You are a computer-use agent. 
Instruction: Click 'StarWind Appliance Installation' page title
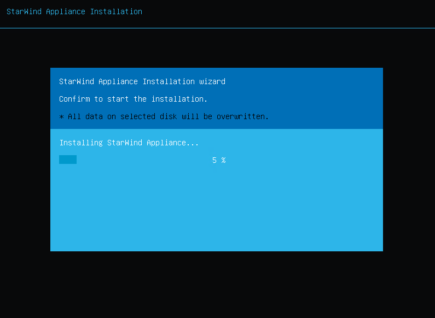click(74, 11)
